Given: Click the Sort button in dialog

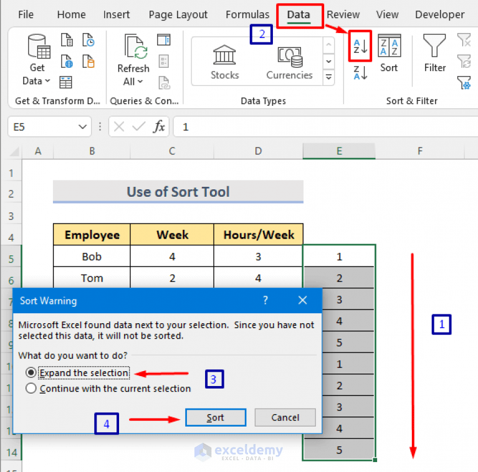Looking at the screenshot, I should 216,417.
